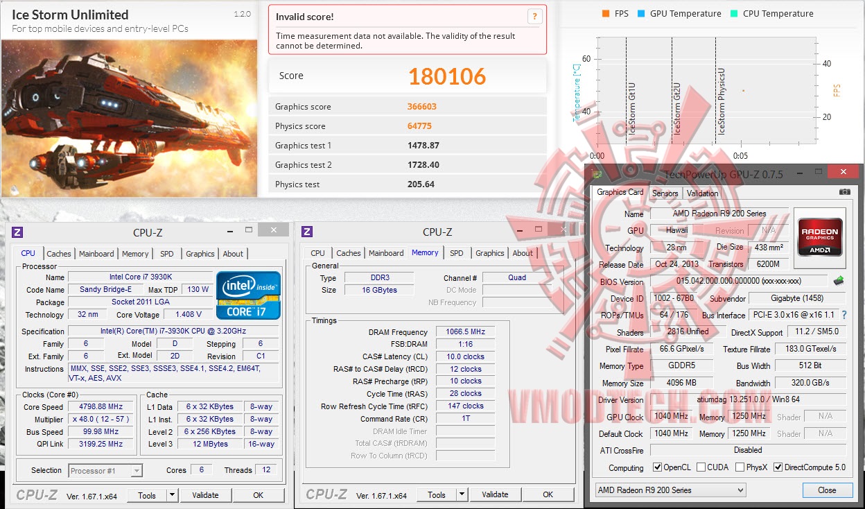Click OK in CPU-Z processor window
The width and height of the screenshot is (865, 509).
259,495
